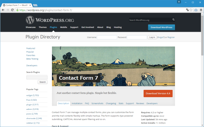Open the Mobile menu item
This screenshot has width=204, height=127.
tap(63, 27)
